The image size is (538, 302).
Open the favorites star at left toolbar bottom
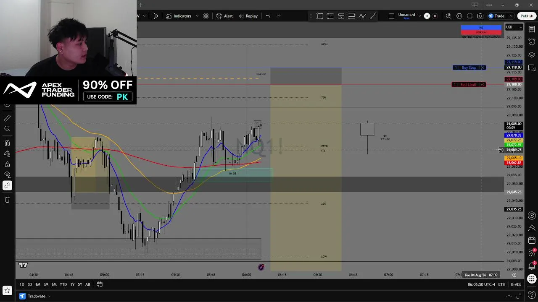coord(7,290)
